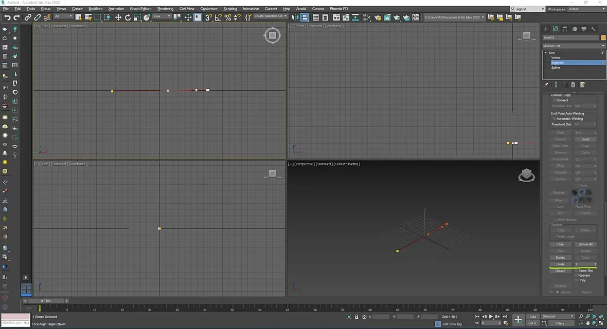Open the Create Selection Set dropdown
The width and height of the screenshot is (607, 329).
270,16
